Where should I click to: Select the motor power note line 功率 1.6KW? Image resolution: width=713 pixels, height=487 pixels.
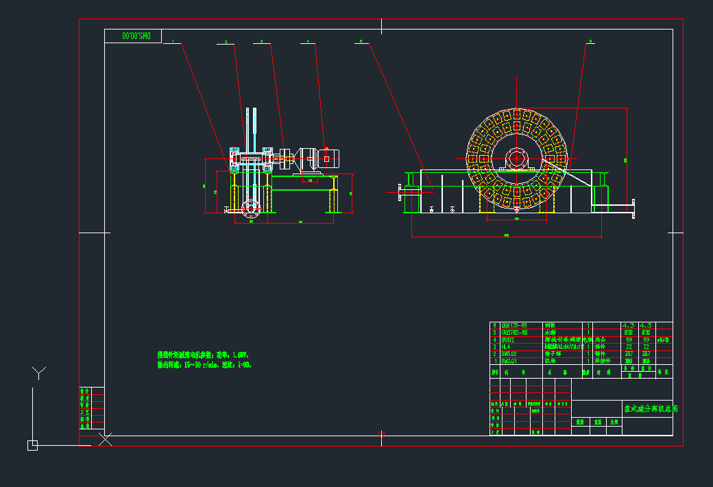pos(203,355)
